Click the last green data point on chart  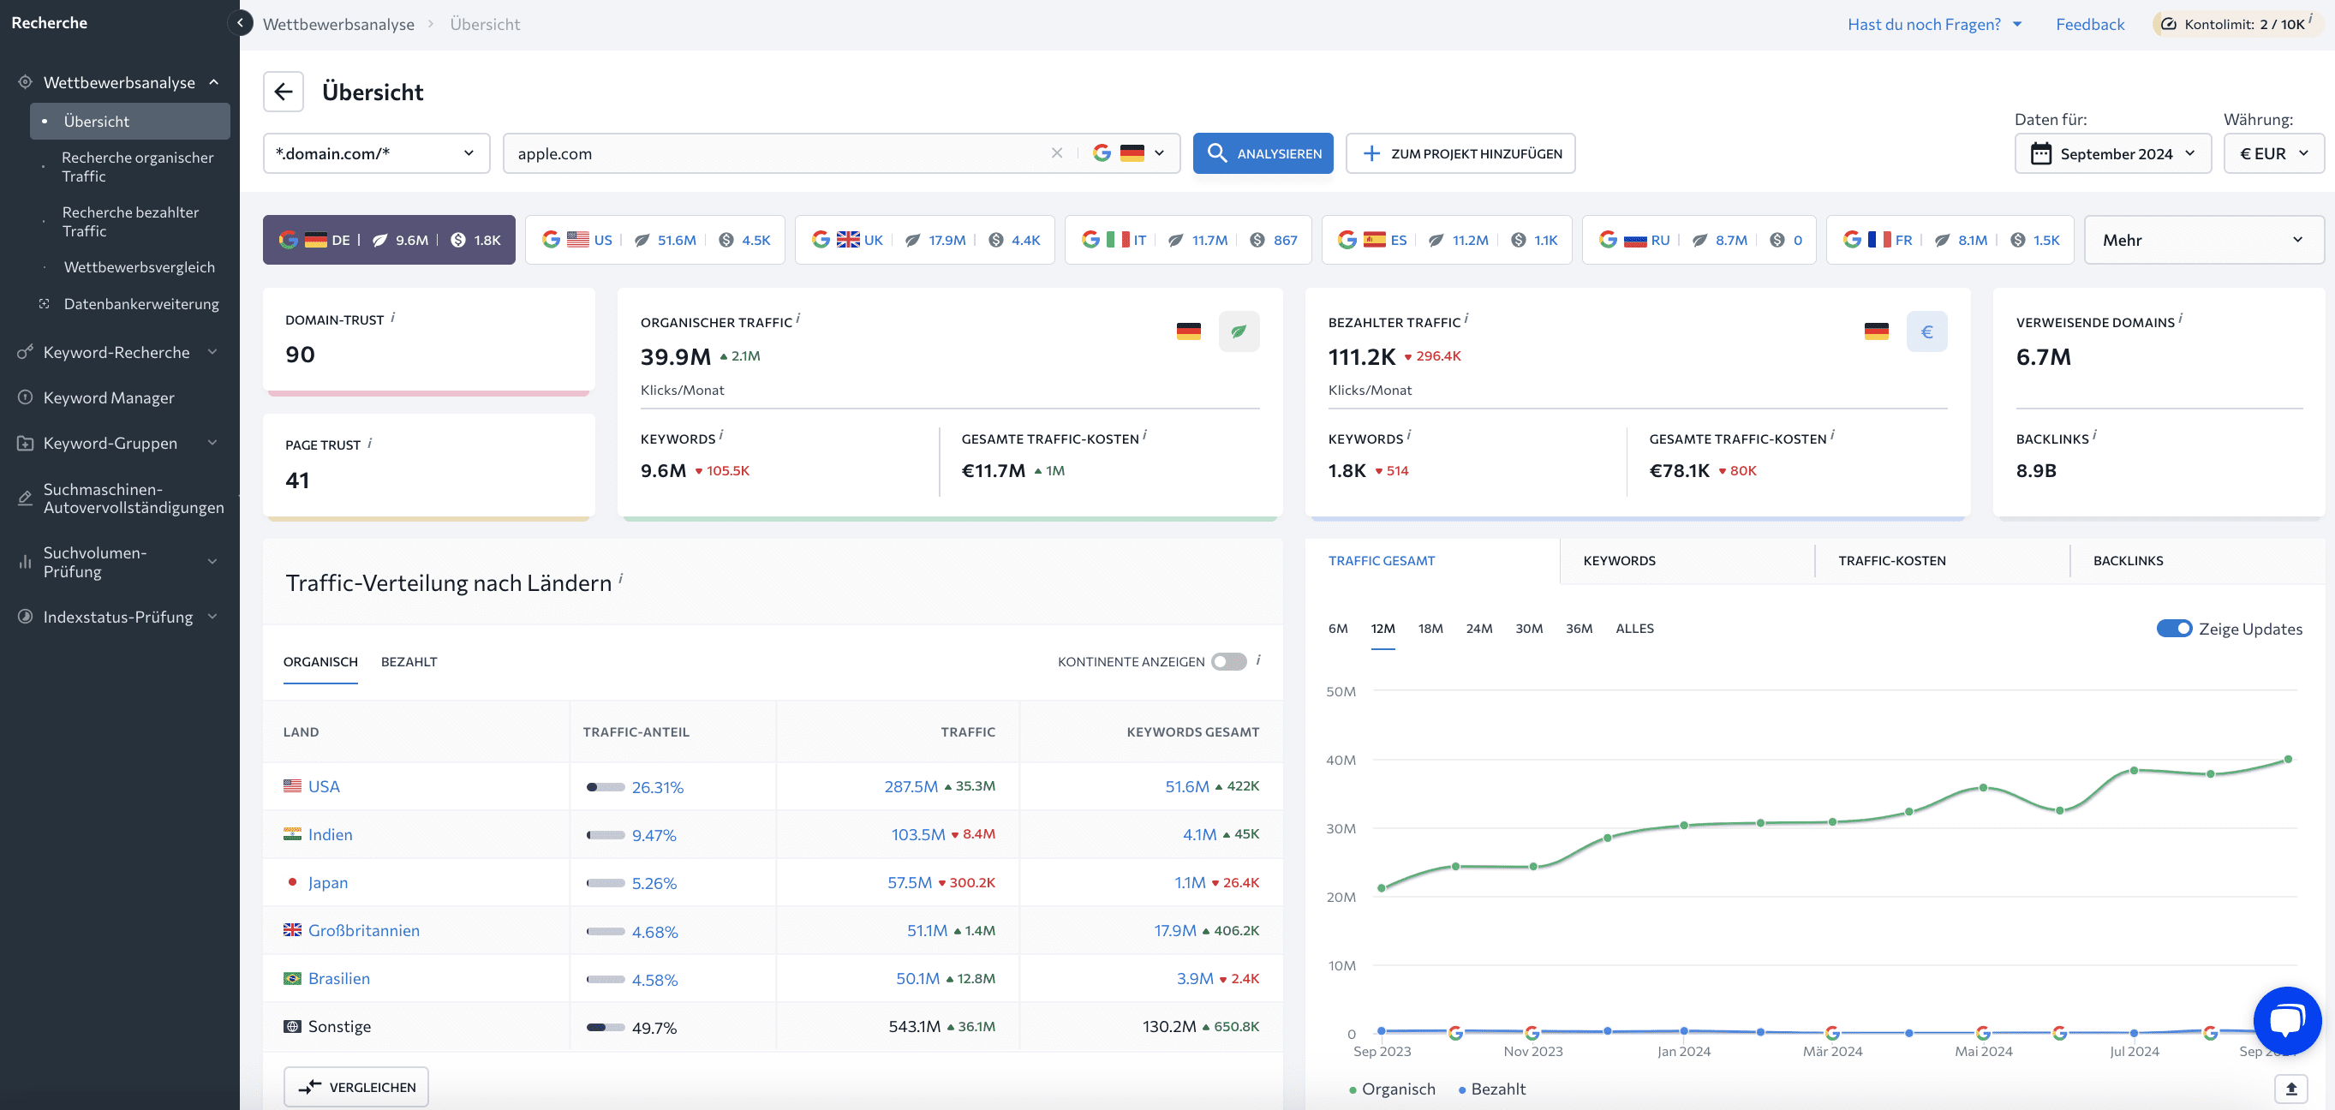pyautogui.click(x=2288, y=760)
